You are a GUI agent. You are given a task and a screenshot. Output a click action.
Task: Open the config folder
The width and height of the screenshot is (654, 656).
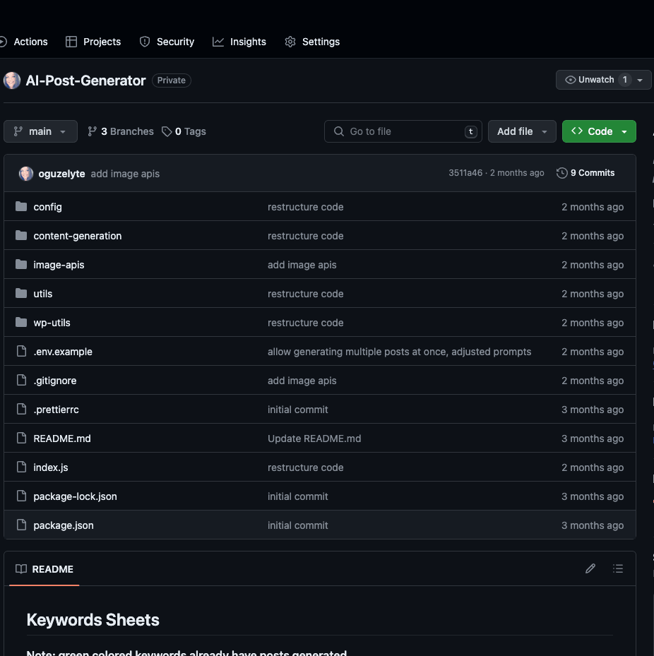(x=48, y=207)
